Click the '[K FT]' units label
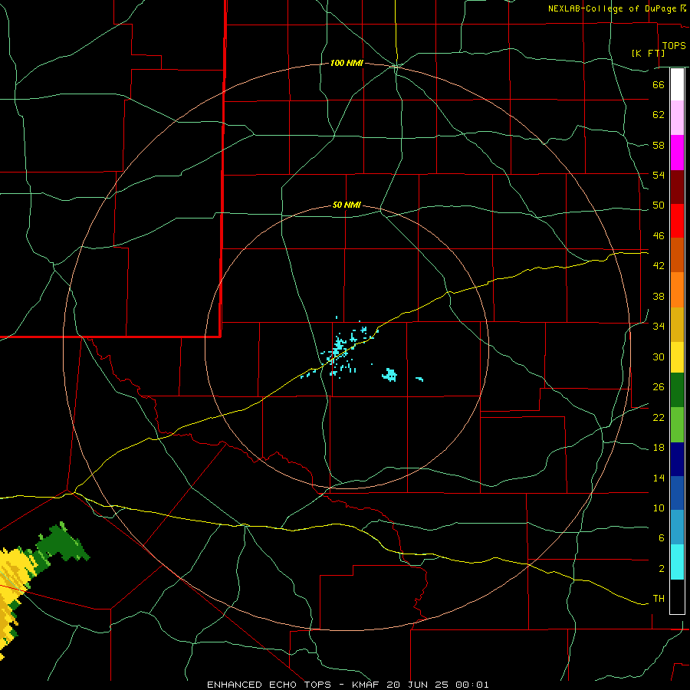This screenshot has height=690, width=690. (x=648, y=53)
